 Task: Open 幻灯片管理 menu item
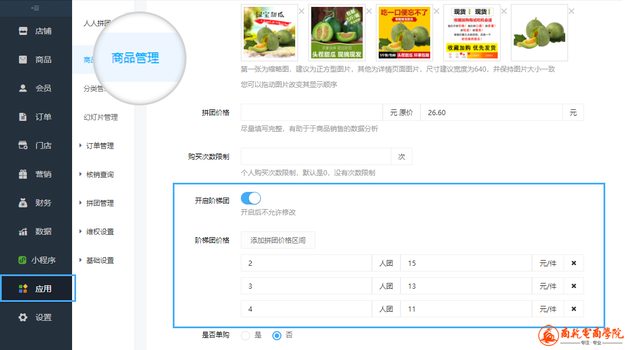pyautogui.click(x=101, y=117)
